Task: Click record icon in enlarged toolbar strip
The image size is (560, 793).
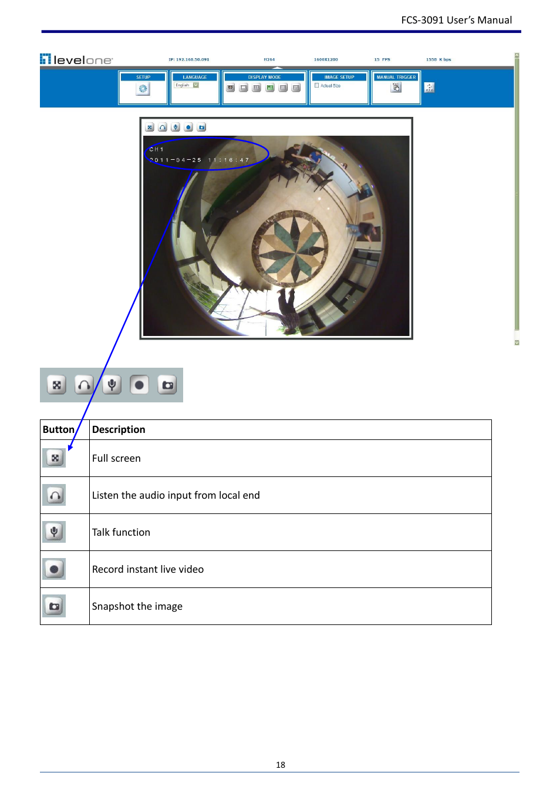Action: coord(139,385)
